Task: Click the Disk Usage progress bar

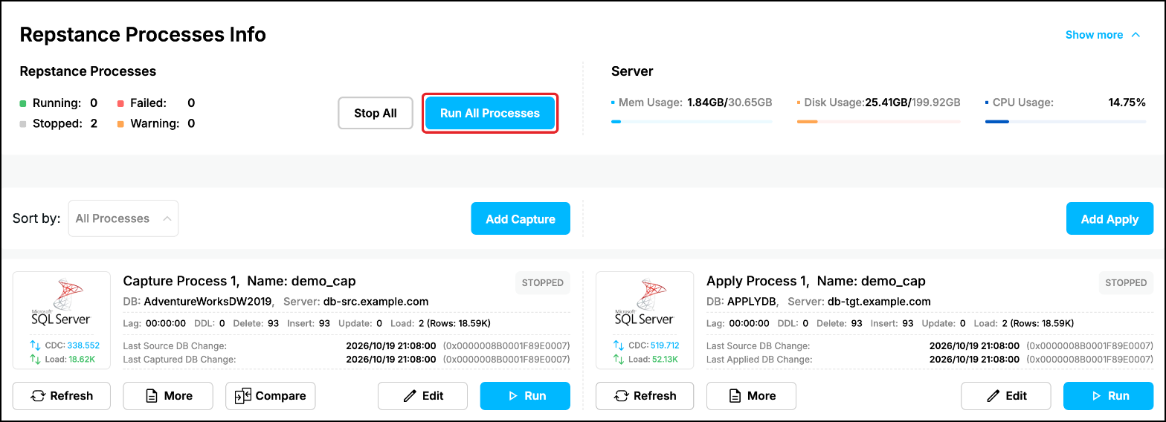Action: click(878, 121)
